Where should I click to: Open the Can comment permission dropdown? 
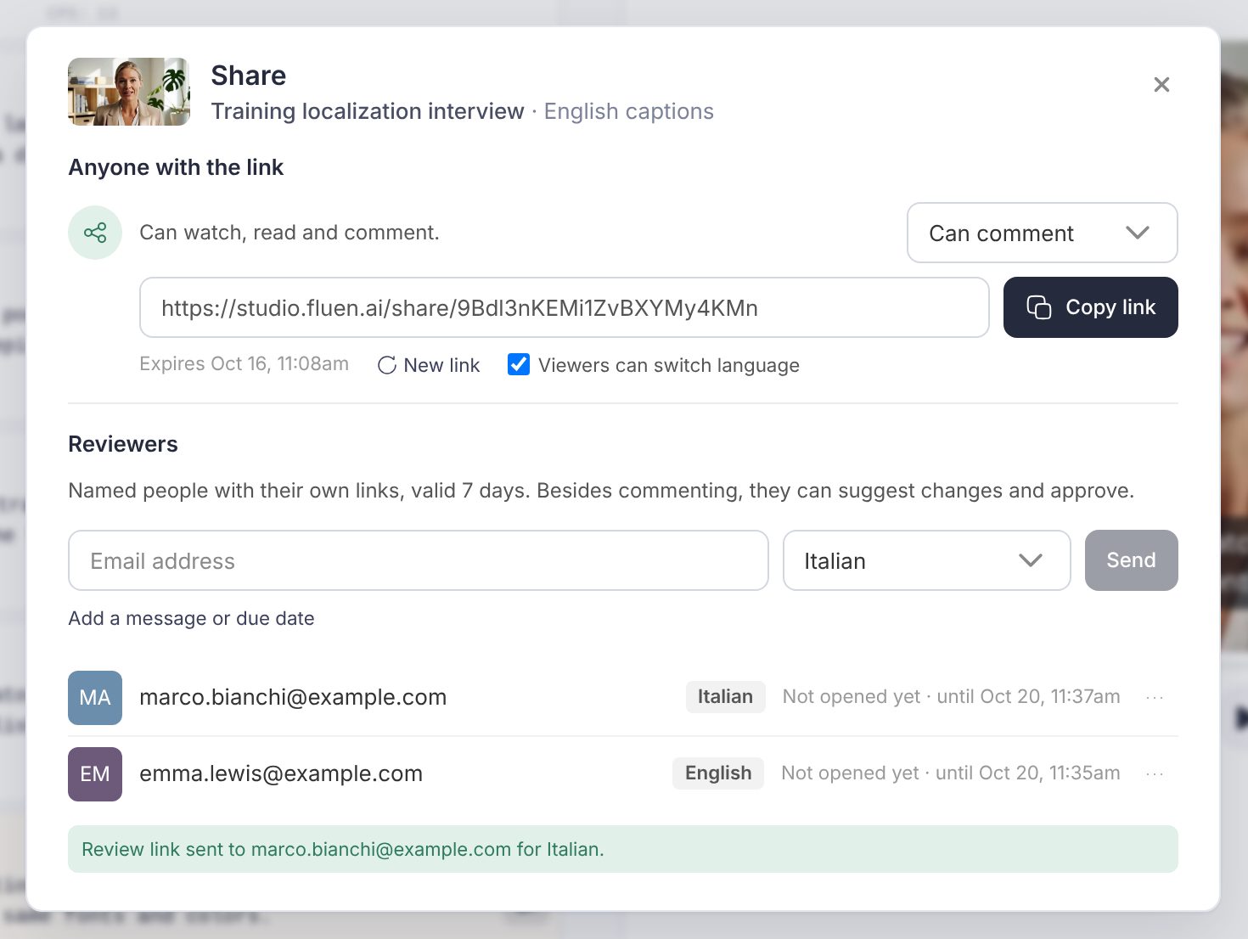[x=1043, y=233]
